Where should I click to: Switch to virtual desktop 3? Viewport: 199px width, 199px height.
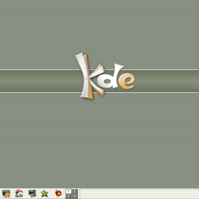[x=68, y=196]
